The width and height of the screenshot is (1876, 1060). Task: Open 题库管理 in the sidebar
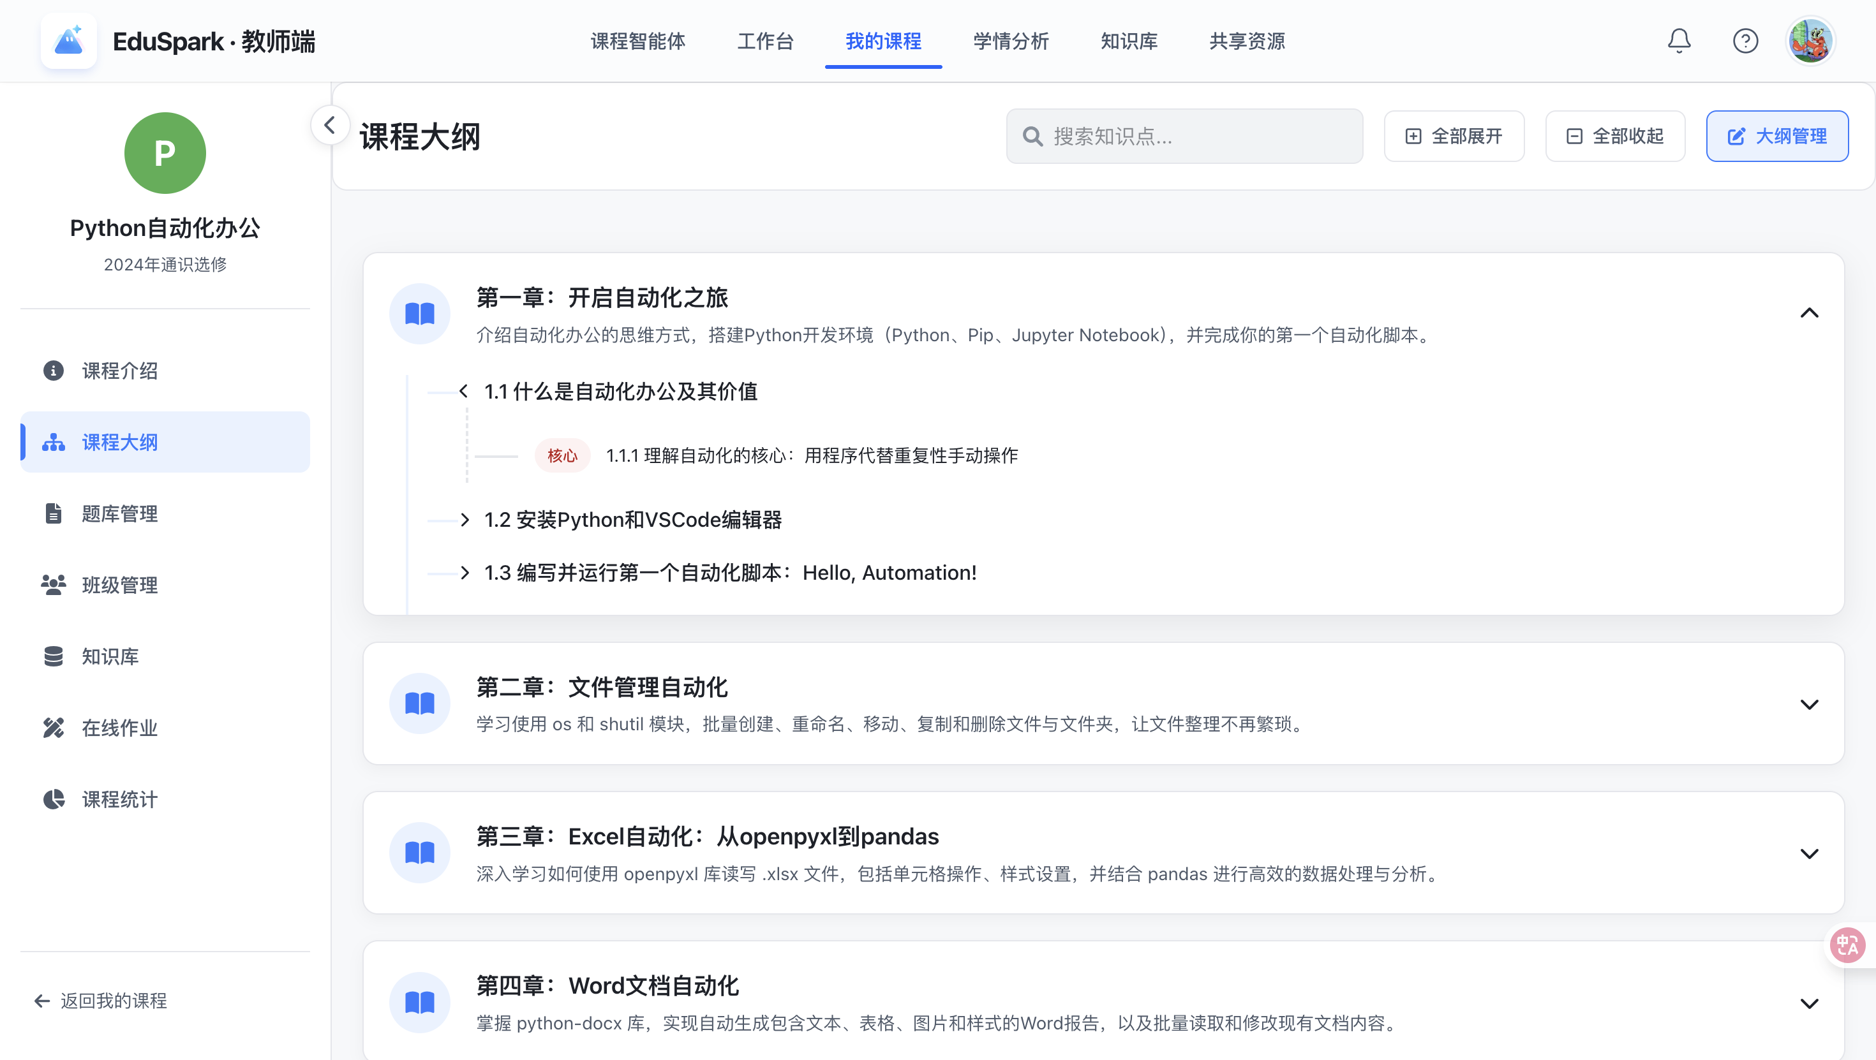pos(165,513)
